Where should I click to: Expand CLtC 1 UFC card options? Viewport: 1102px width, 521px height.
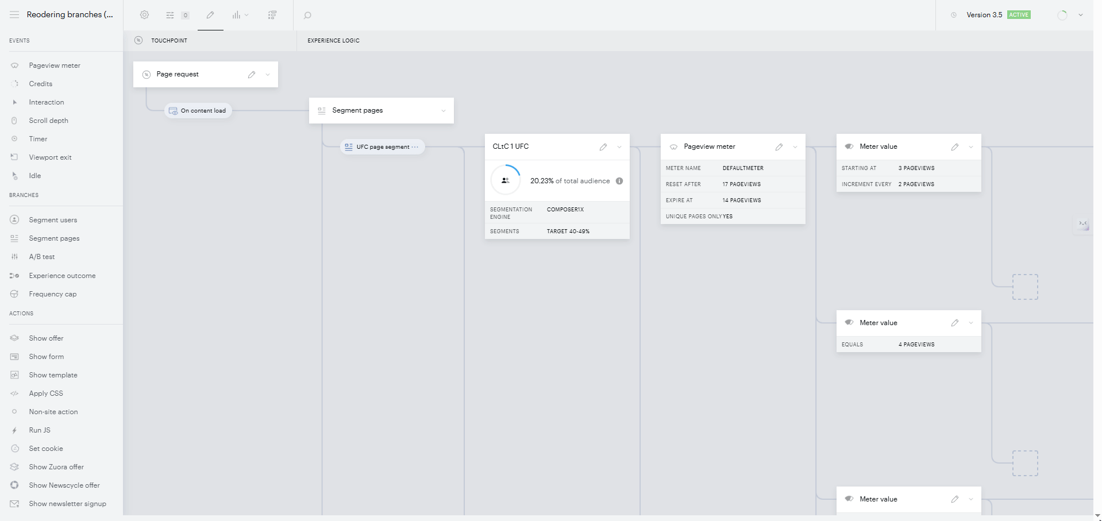coord(619,147)
